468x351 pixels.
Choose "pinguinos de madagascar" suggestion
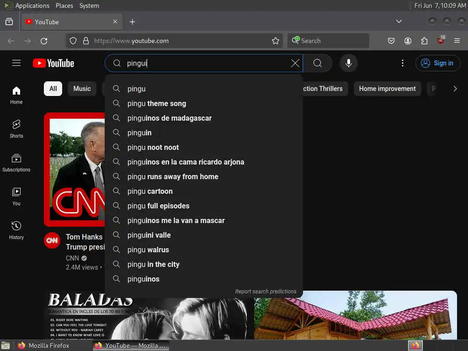[x=203, y=118]
